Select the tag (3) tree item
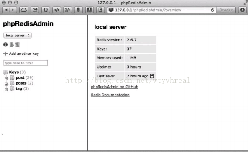This screenshot has height=152, width=248. (x=22, y=89)
